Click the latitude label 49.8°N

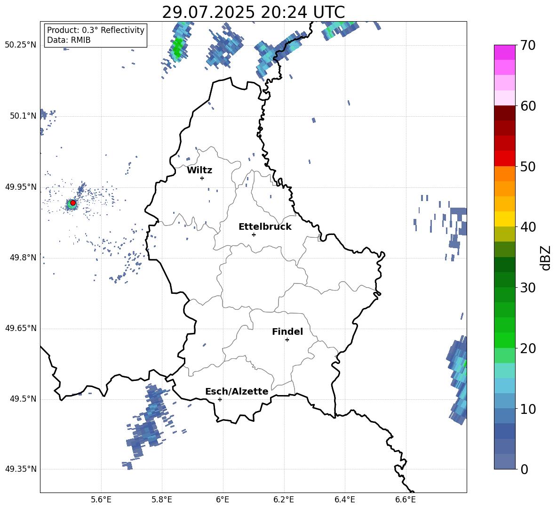(23, 258)
